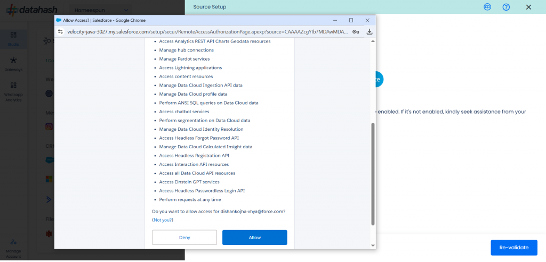Click "Access Interaction API resources" text

tap(194, 164)
